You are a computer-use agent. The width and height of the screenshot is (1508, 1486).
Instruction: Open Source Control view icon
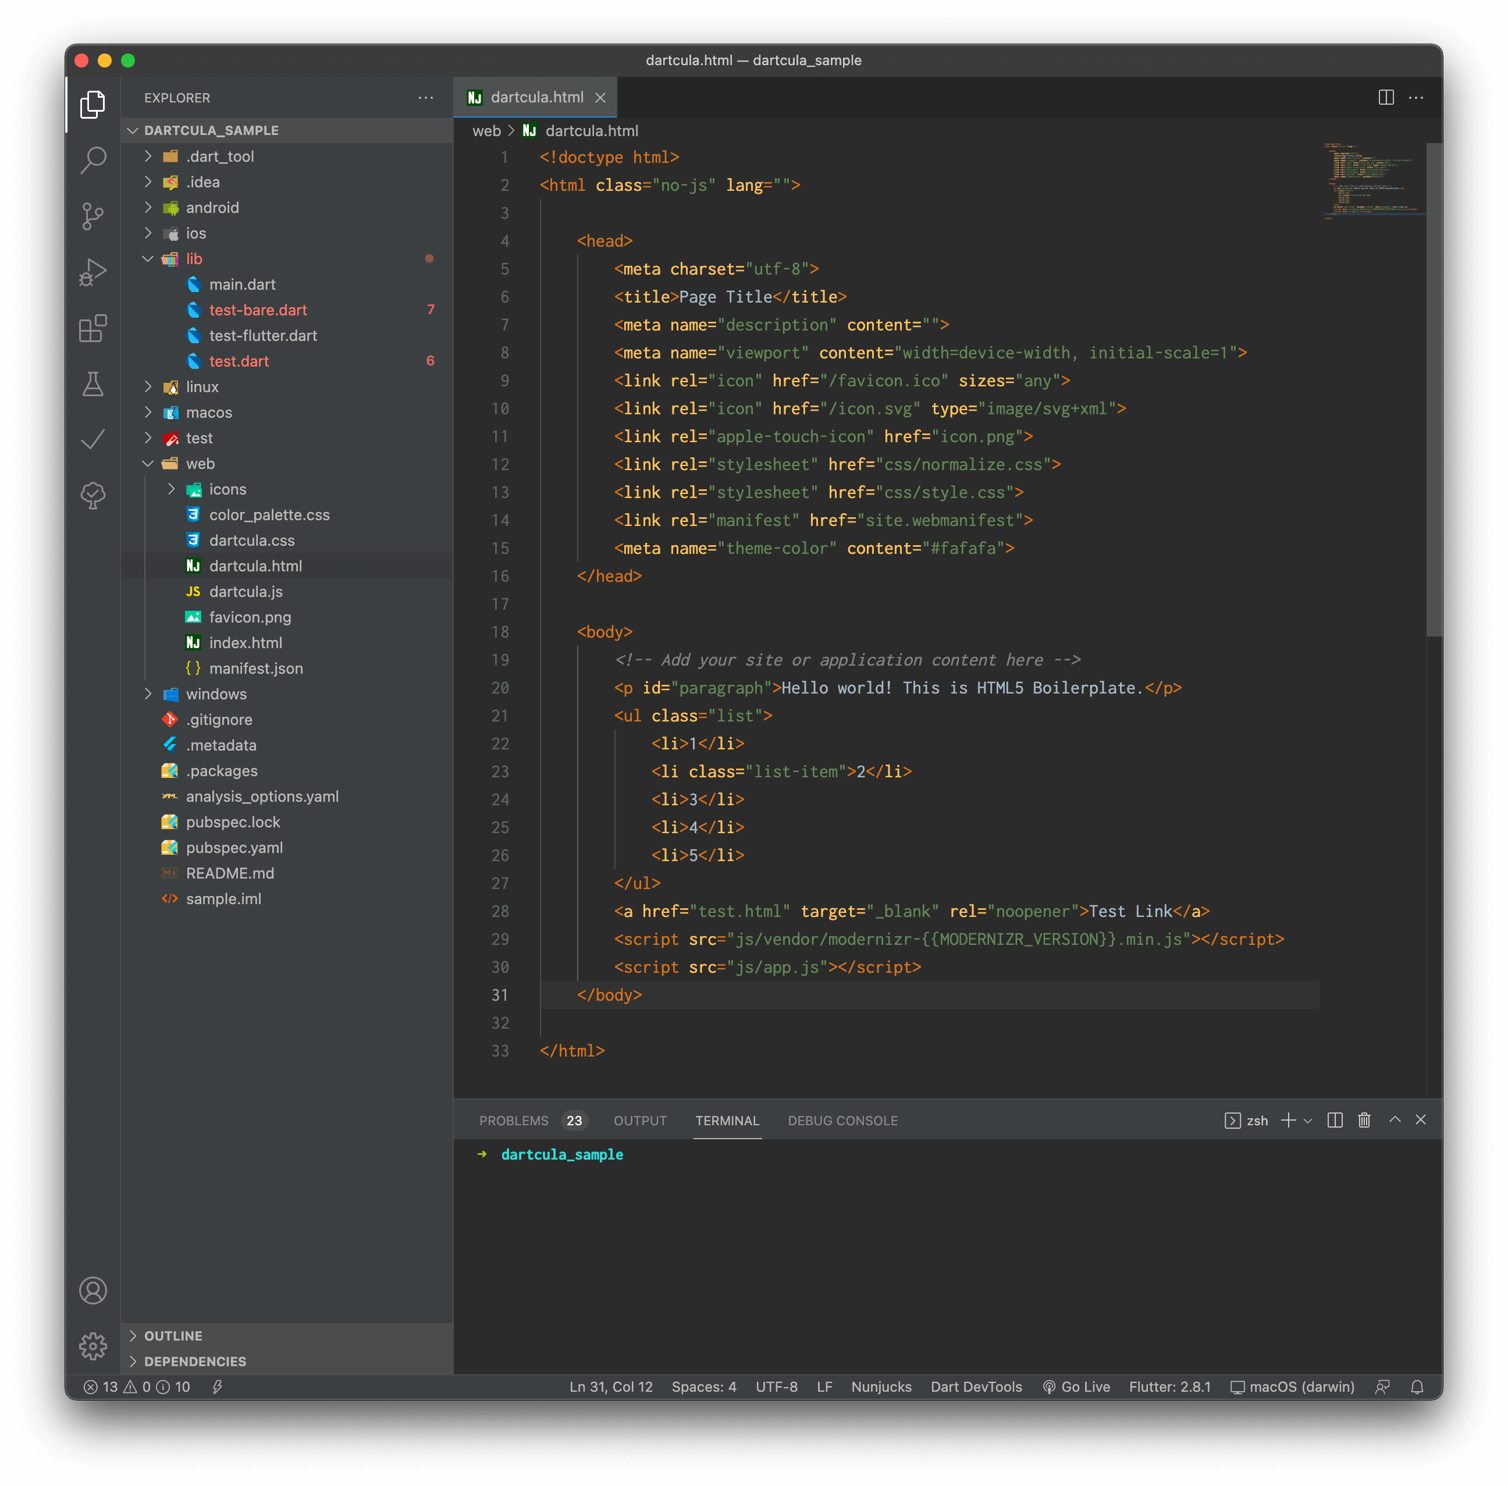(93, 216)
